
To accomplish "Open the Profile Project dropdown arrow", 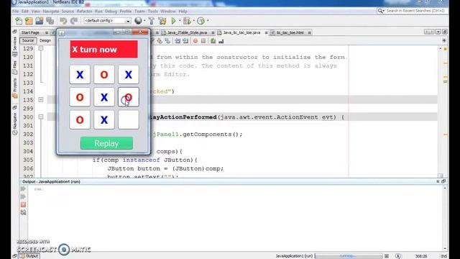I will 208,21.
